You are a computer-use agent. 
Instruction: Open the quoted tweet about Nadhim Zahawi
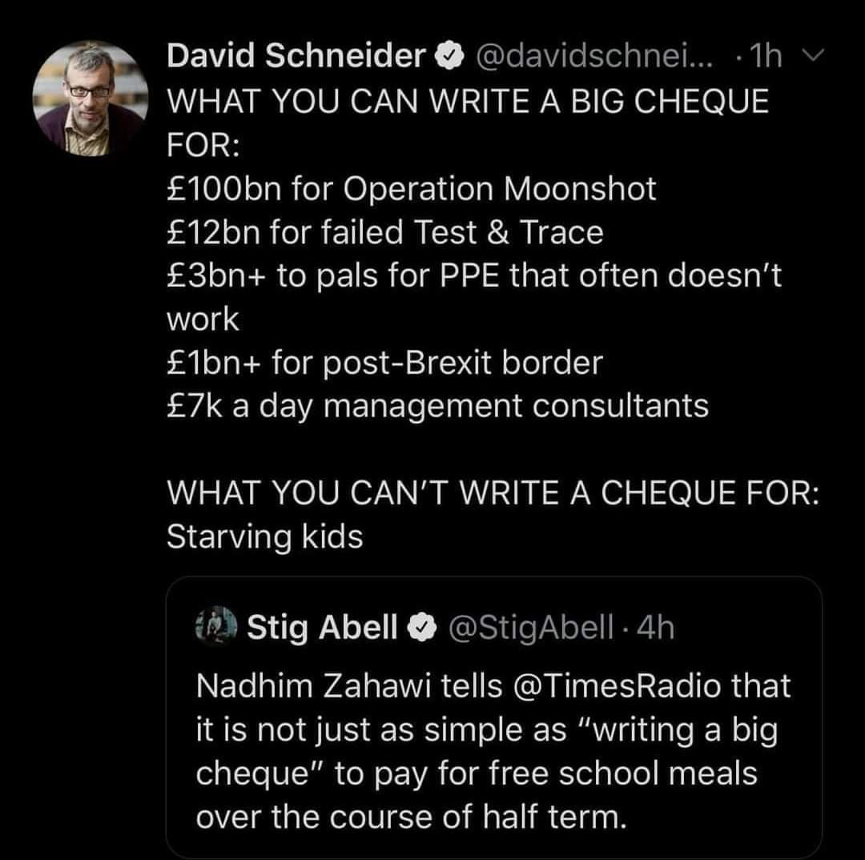pos(493,753)
